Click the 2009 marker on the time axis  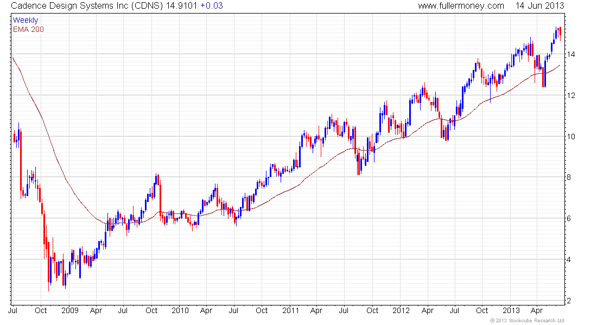(69, 311)
